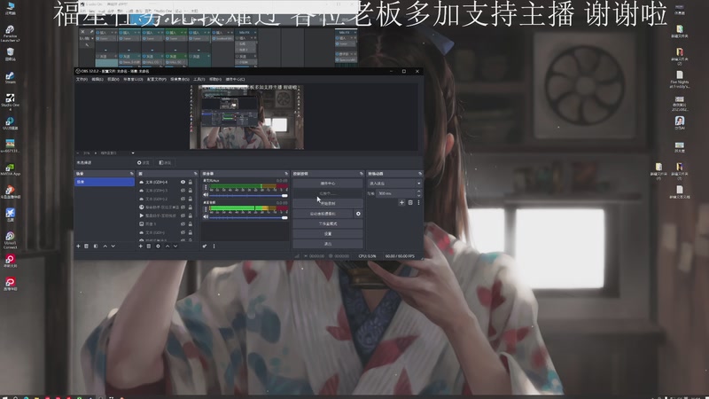Undock the Scenes panel icon
This screenshot has width=709, height=399.
point(131,174)
